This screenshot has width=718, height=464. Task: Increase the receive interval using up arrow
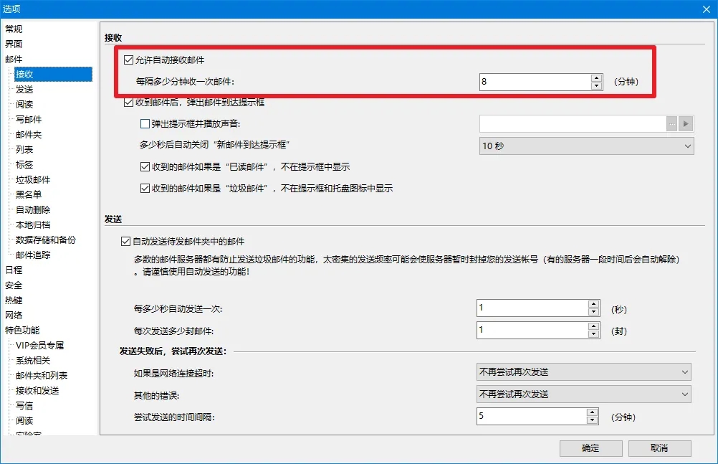(595, 77)
